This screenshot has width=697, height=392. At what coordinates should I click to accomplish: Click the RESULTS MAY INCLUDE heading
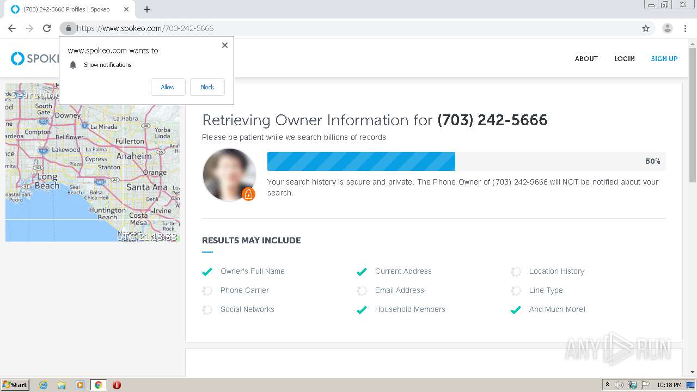251,240
